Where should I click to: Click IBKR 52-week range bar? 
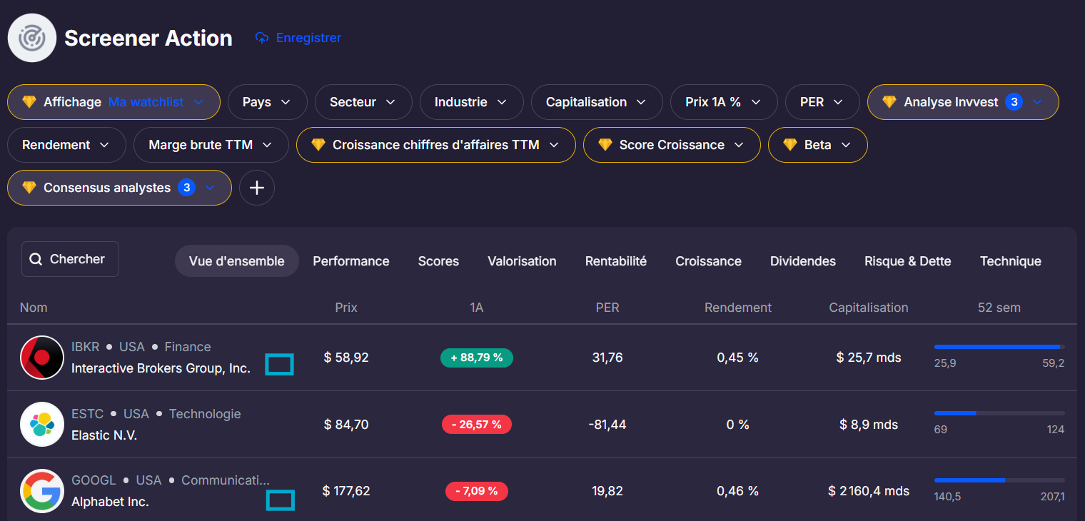tap(999, 347)
